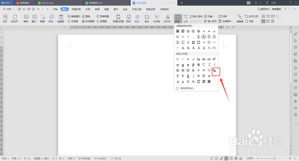Image resolution: width=299 pixels, height=161 pixels.
Task: Switch to web layout globe view
Action: pyautogui.click(x=236, y=158)
